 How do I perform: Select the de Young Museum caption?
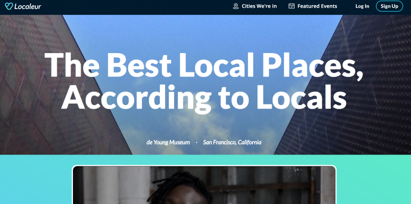tap(168, 142)
